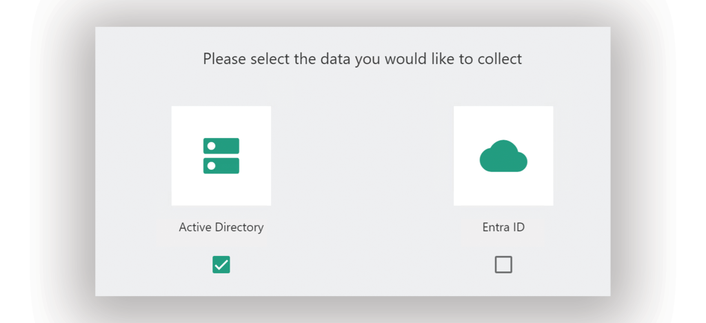Click the rounded top of the cloud shape
This screenshot has width=706, height=323.
[503, 145]
